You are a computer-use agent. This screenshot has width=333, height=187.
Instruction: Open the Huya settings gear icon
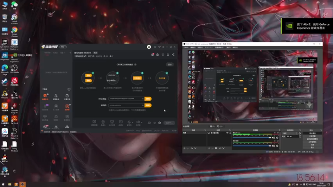tap(159, 123)
